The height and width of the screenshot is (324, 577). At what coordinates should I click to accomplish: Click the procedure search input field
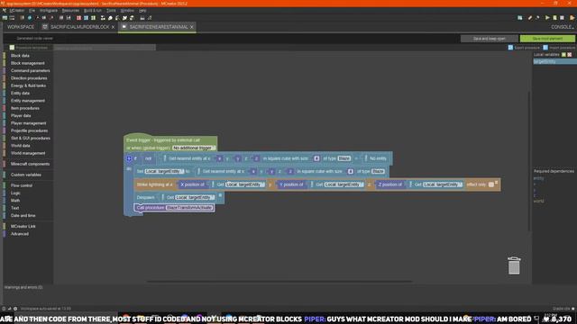coord(105,48)
